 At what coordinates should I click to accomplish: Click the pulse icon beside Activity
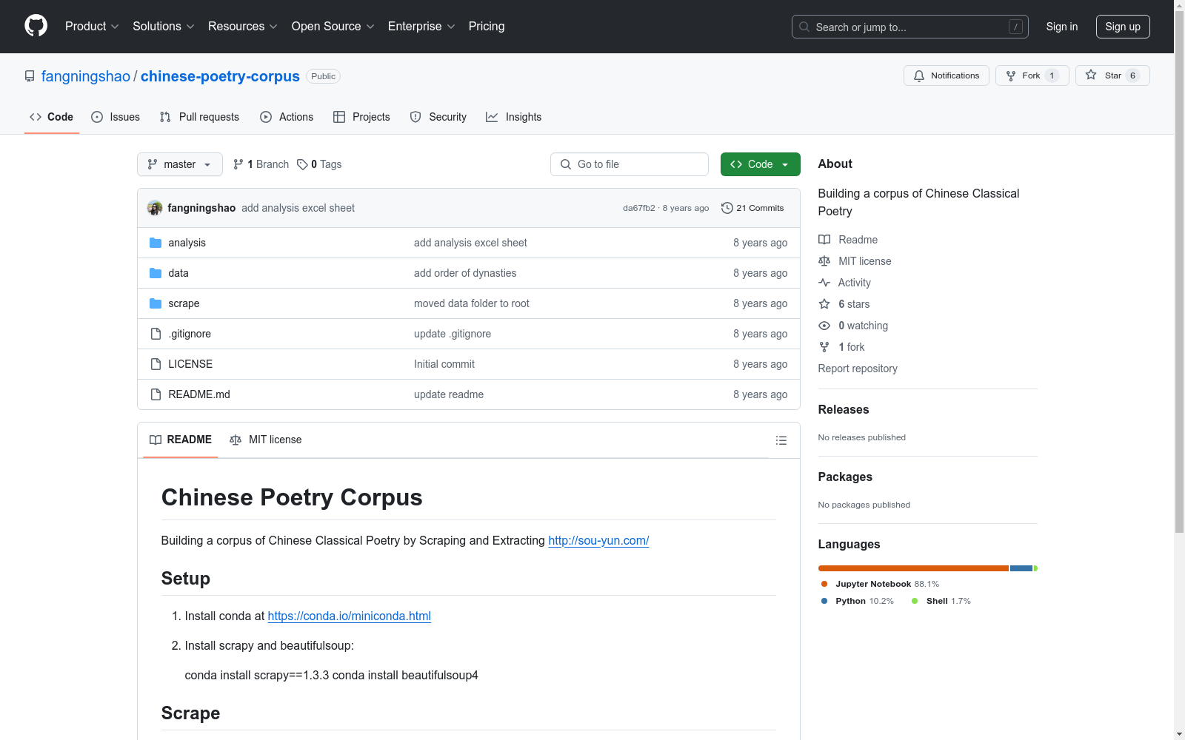pyautogui.click(x=824, y=283)
